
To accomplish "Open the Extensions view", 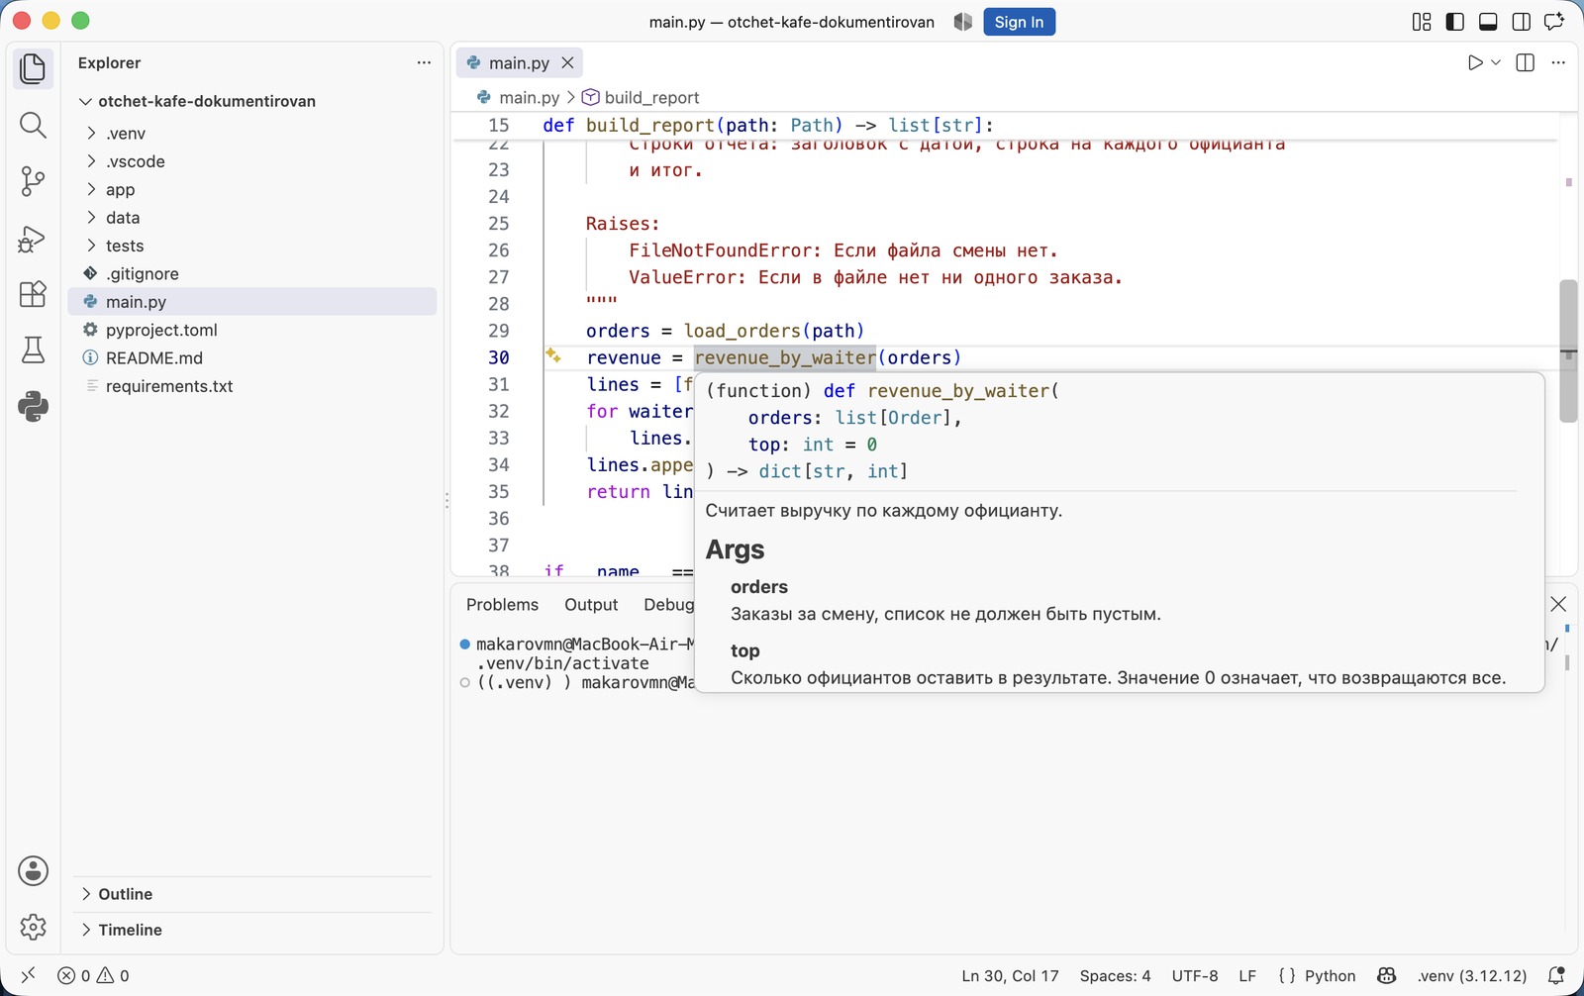I will (33, 294).
